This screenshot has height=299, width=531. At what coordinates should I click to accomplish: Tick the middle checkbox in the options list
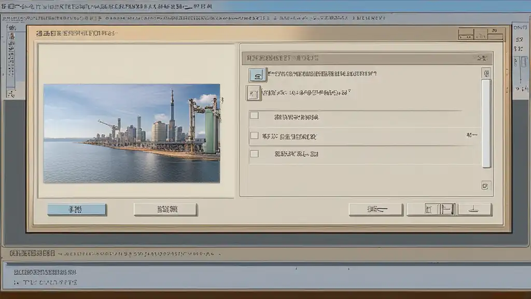coord(254,135)
